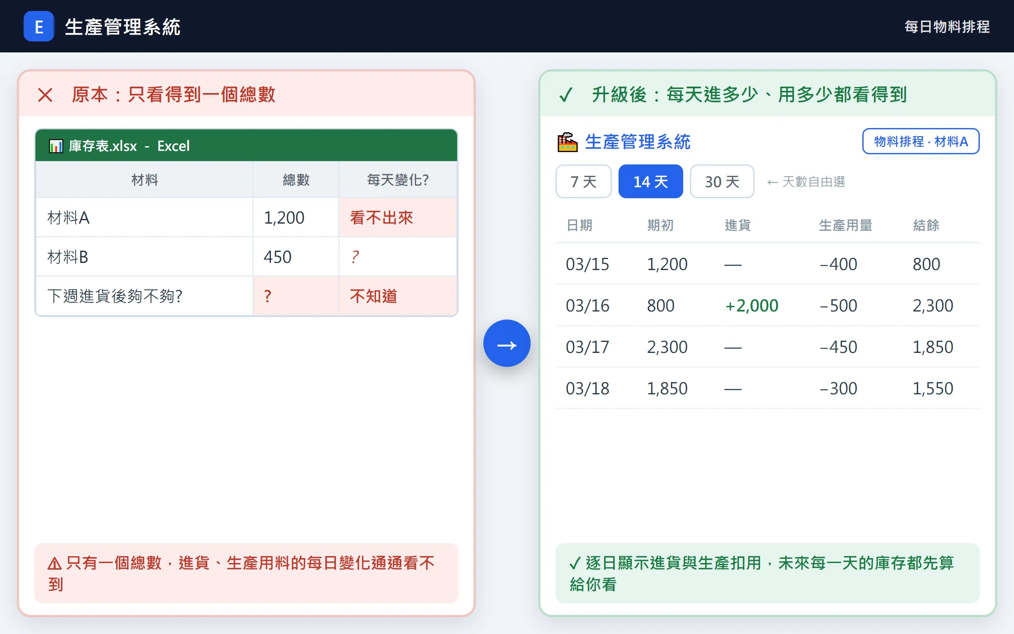
Task: Click the 2,300 balance on 03/16
Action: point(933,306)
